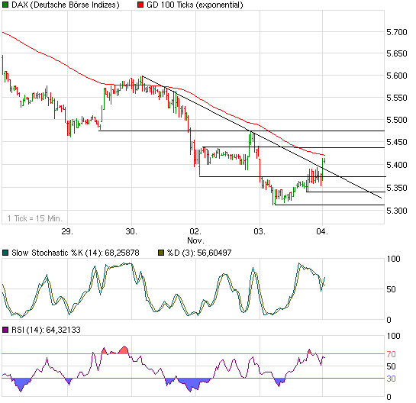Click the '04.' date axis label
Screen dimensions: 416x403
click(322, 231)
